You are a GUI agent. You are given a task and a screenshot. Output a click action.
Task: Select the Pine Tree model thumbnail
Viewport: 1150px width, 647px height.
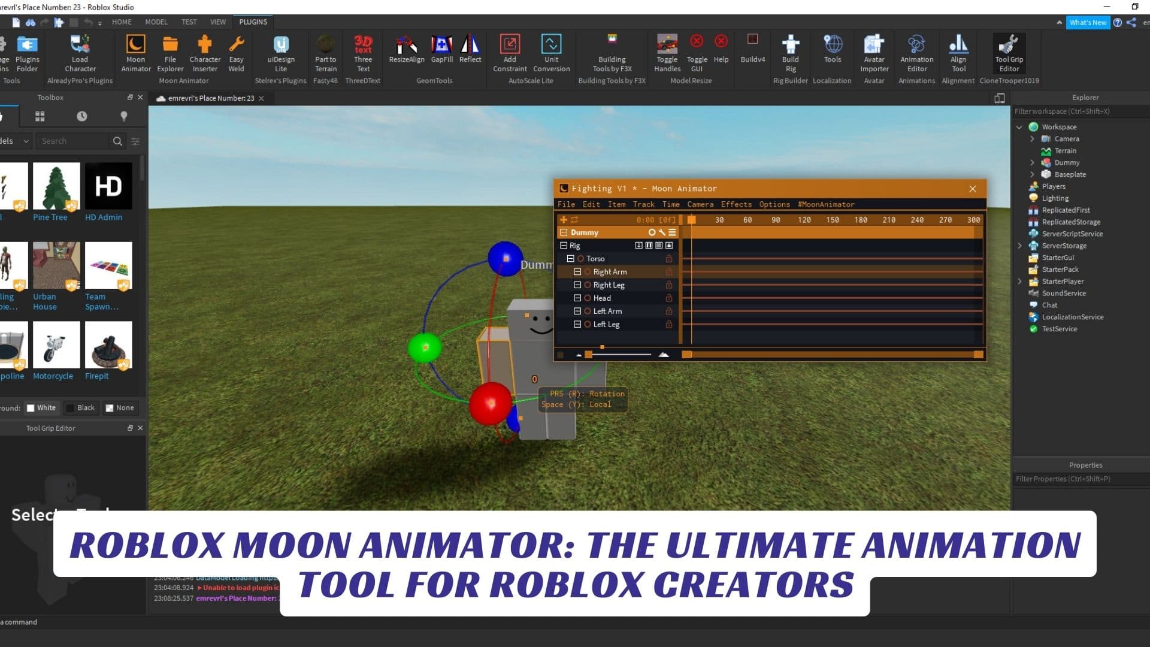click(x=56, y=186)
